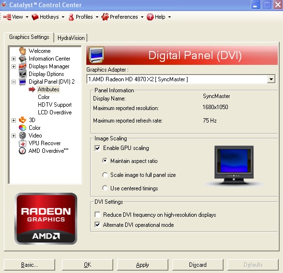Click the 3D orange cube icon
Screen dimensions: 283x273
[x=23, y=120]
